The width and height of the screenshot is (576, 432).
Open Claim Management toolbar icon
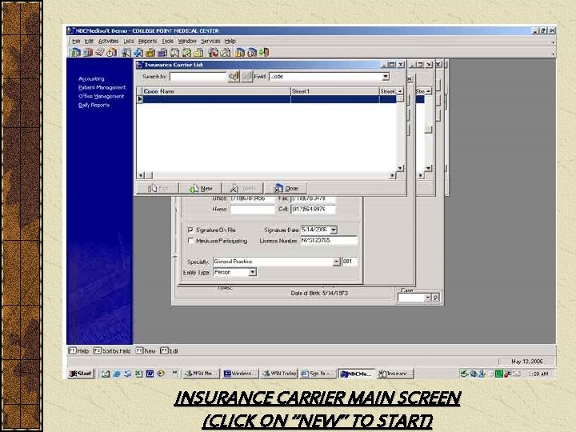(88, 53)
